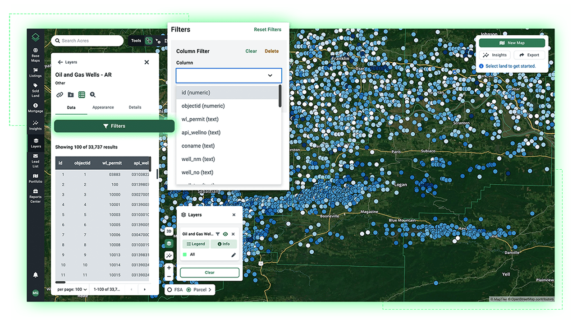Toggle visibility eye for Oil and Gas Wel...
The width and height of the screenshot is (577, 325).
point(225,234)
